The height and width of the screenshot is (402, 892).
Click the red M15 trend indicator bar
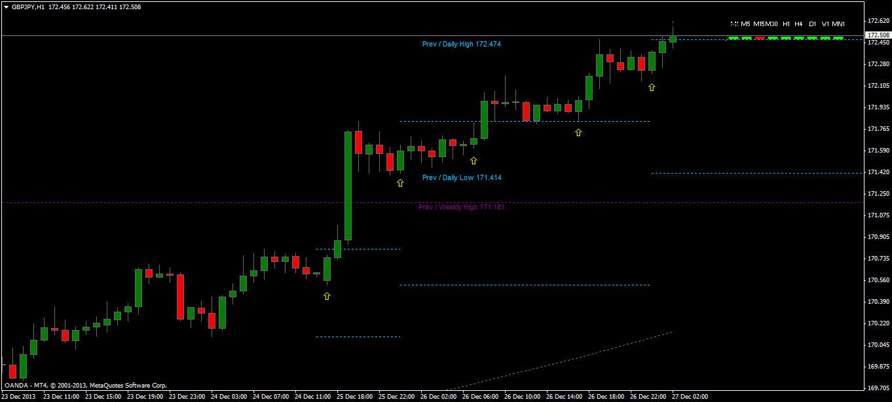(760, 38)
